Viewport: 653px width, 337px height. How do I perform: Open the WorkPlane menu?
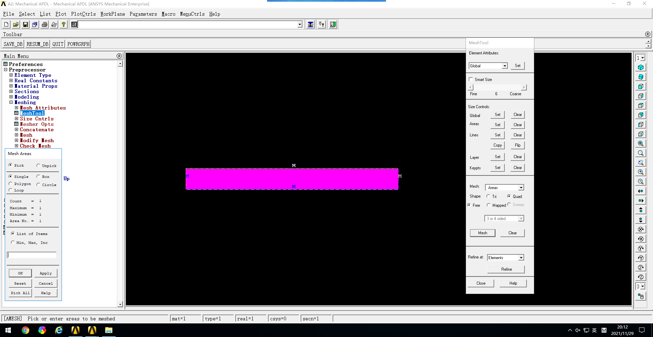coord(113,14)
